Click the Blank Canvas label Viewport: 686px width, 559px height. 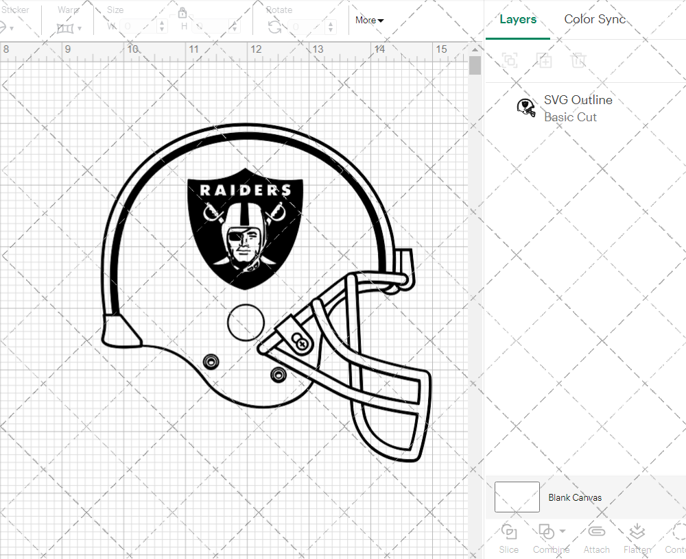575,497
